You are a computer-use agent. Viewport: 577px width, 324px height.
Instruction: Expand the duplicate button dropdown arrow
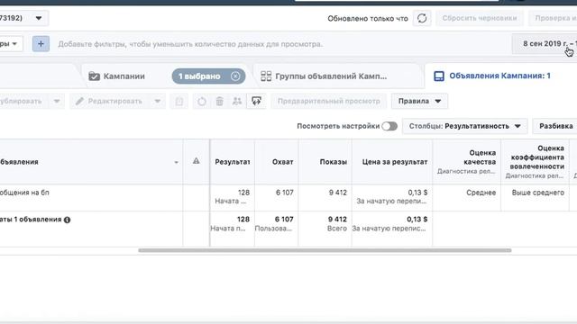[57, 101]
